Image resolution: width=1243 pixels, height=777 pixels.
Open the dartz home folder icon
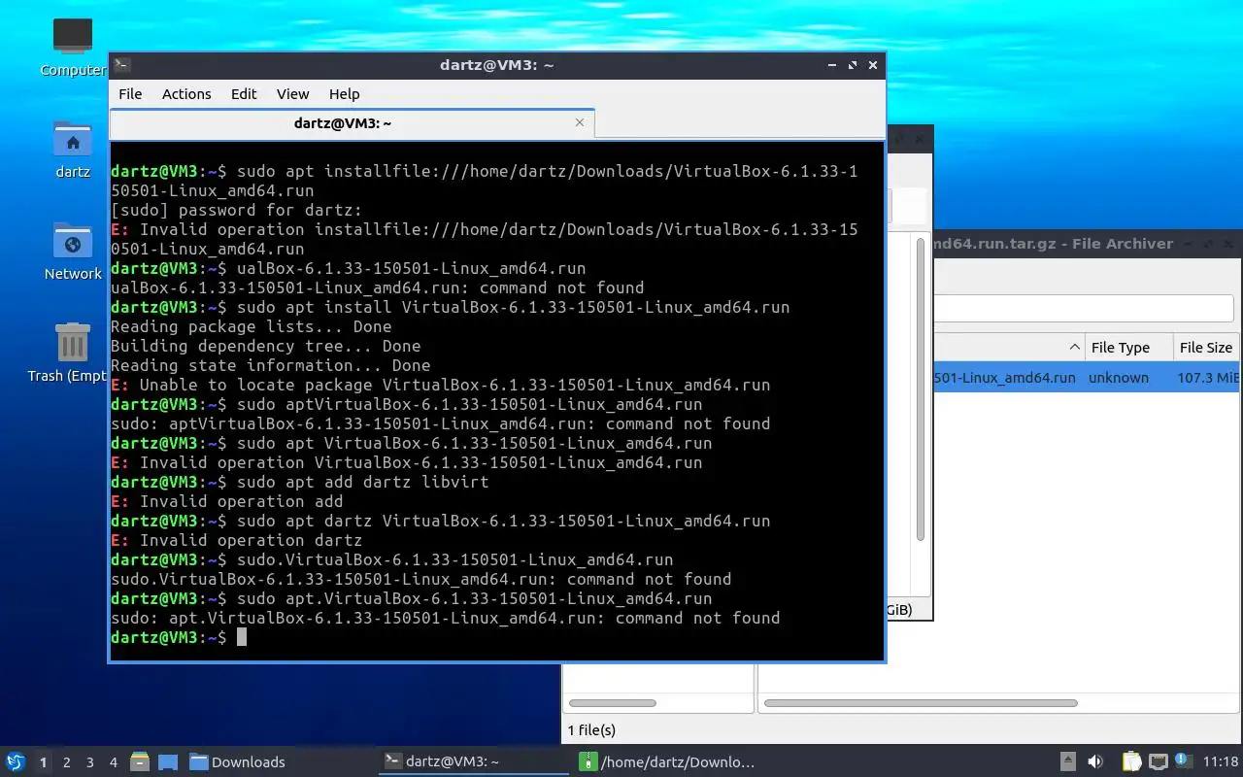(x=73, y=149)
